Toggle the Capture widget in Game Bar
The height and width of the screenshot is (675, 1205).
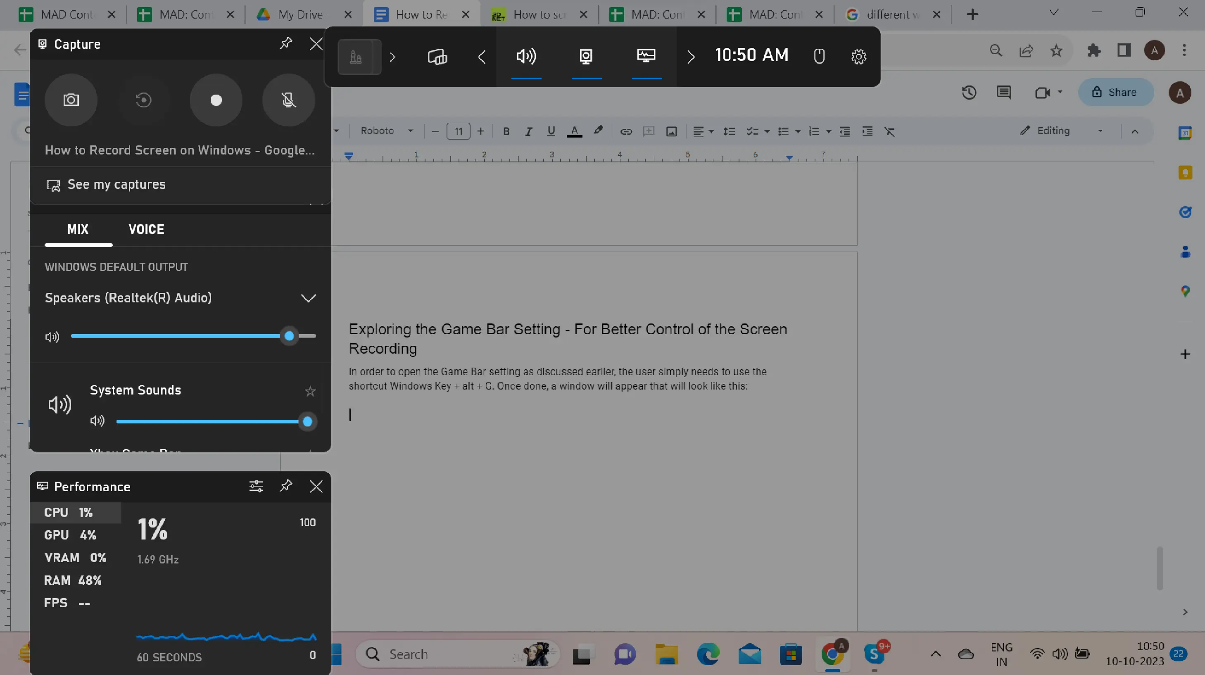click(586, 57)
